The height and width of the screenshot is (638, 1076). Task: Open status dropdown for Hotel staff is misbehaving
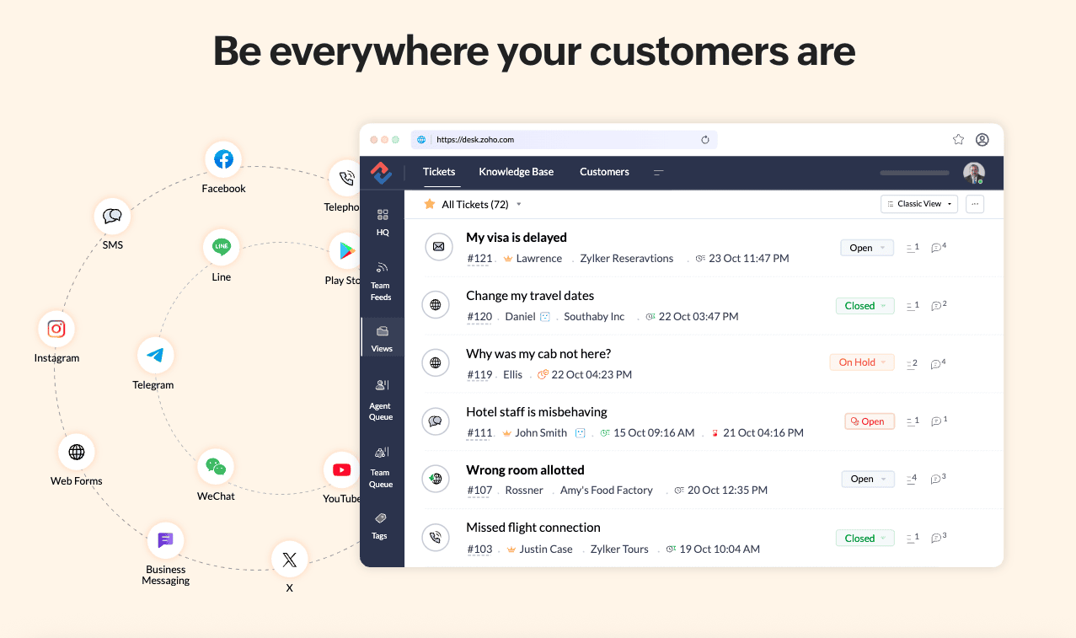tap(870, 421)
